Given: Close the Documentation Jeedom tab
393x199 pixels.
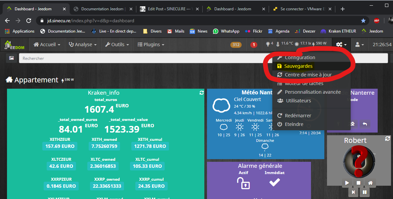Looking at the screenshot, I should [x=131, y=9].
